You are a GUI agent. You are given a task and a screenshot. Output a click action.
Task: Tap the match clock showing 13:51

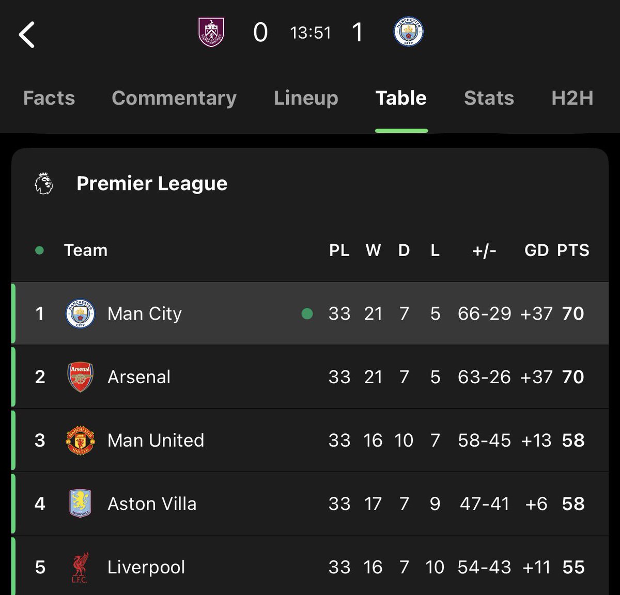click(310, 33)
